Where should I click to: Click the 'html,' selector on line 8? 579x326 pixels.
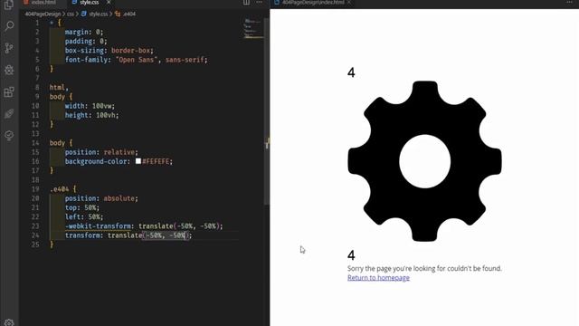pos(59,88)
